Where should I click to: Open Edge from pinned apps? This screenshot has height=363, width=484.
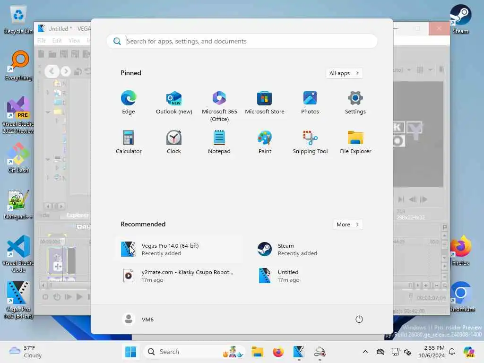pyautogui.click(x=129, y=103)
